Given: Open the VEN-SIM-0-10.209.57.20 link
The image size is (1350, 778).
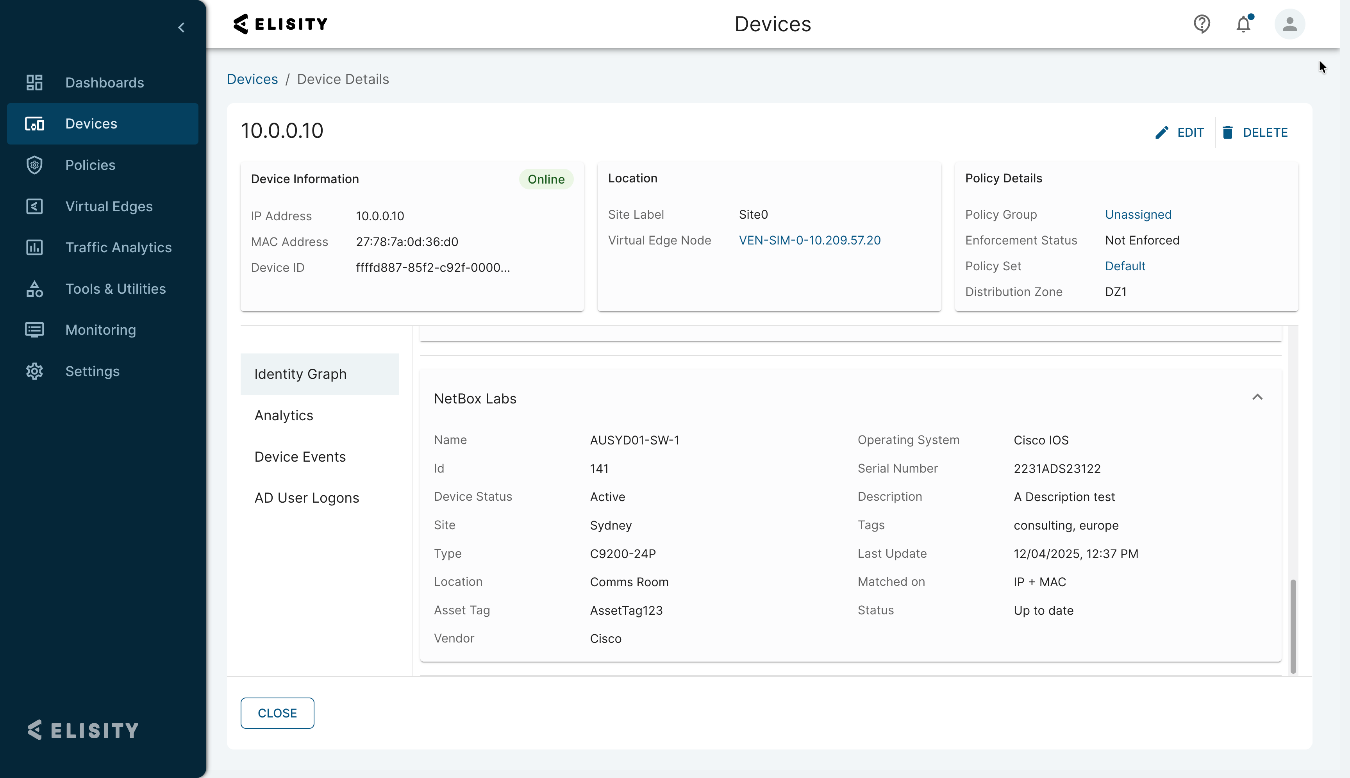Looking at the screenshot, I should 809,240.
